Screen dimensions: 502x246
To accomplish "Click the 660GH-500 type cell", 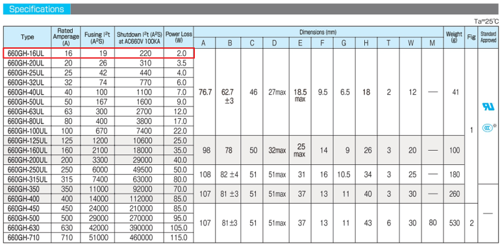I will [x=27, y=218].
